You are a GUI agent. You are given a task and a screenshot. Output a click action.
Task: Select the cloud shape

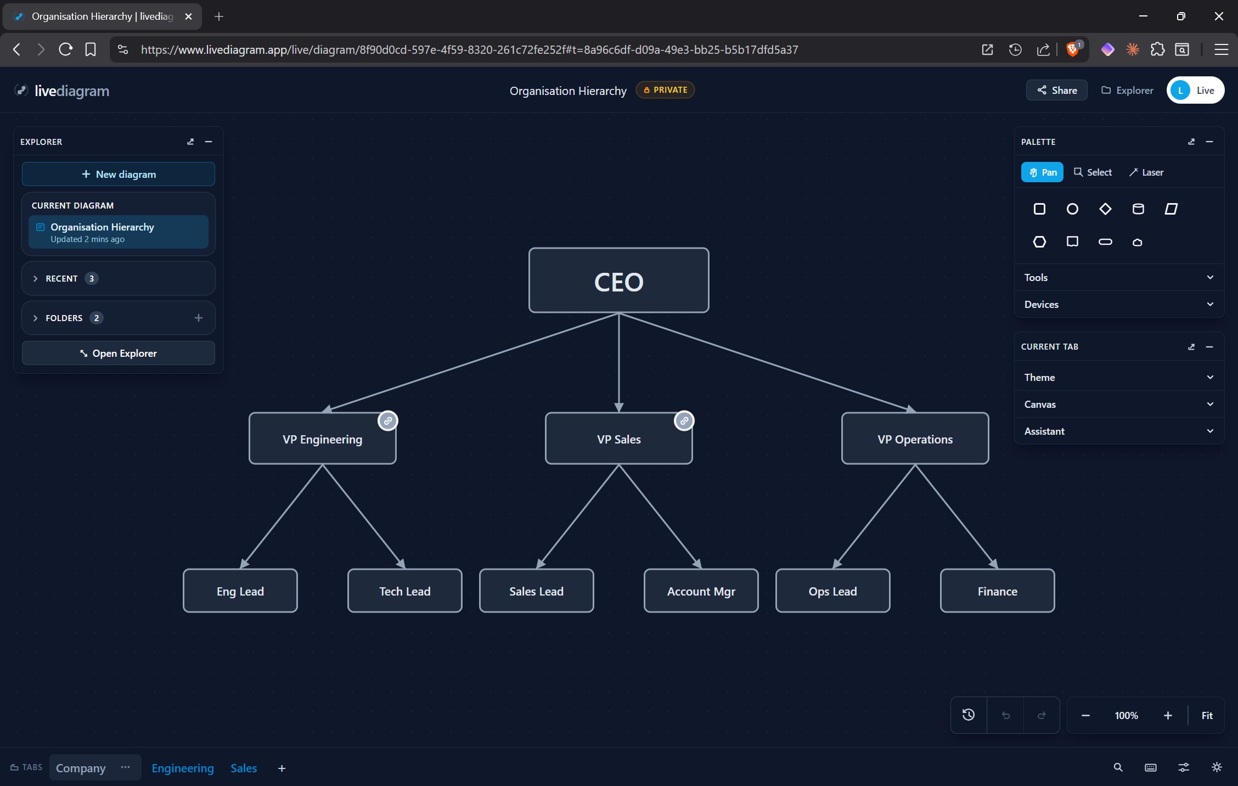[x=1138, y=242]
